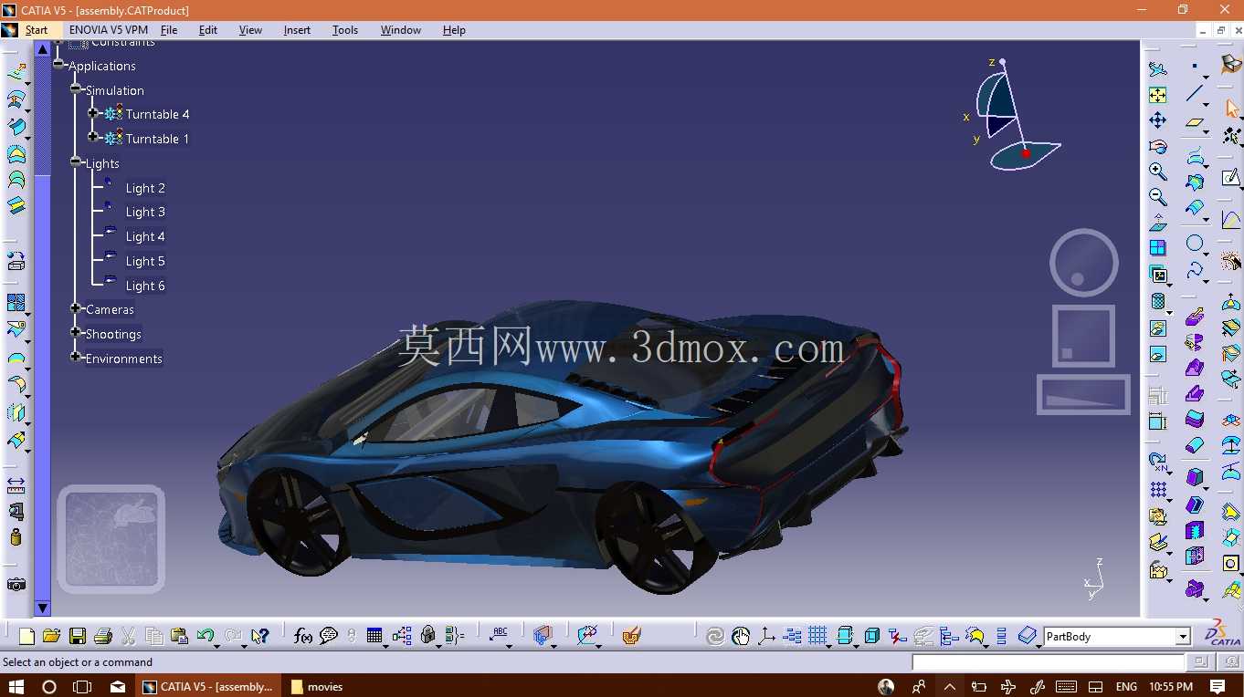Expand the Cameras node

tap(76, 308)
